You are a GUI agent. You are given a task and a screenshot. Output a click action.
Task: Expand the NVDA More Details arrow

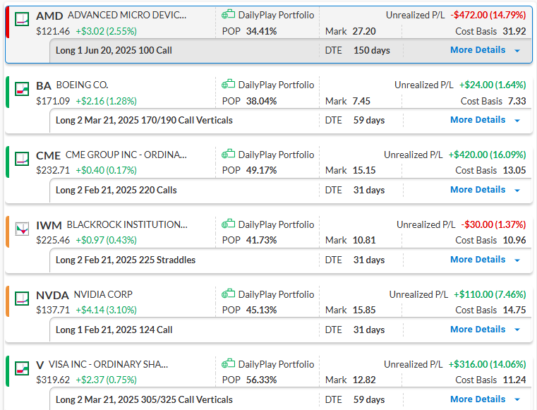(517, 330)
